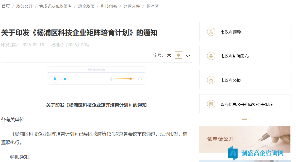Click the small dot beside the divider line
296x162 pixels.
click(x=249, y=119)
